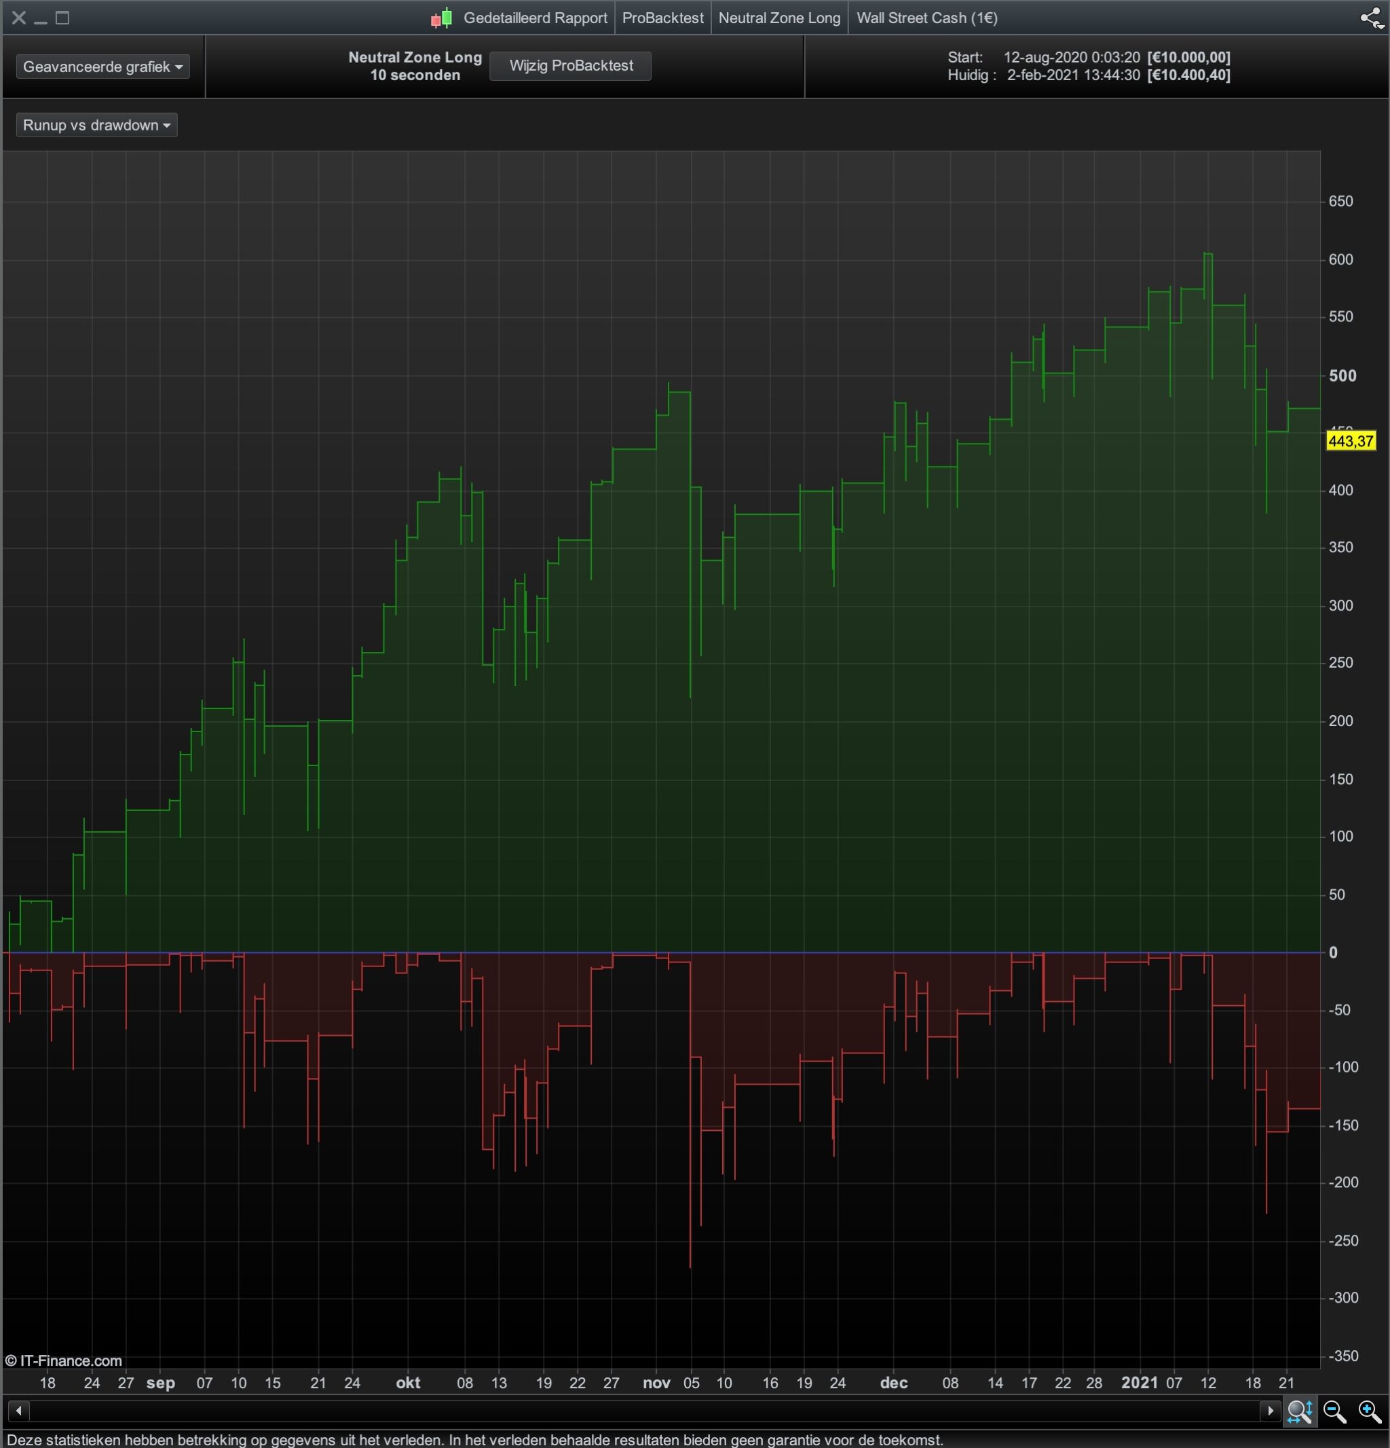Select the Neutral Zone Long tab

point(778,18)
